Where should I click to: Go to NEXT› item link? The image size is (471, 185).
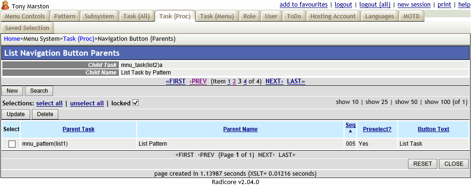point(275,81)
